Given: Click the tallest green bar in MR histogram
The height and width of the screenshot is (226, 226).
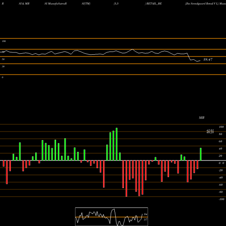Looking at the screenshot, I should 117,144.
